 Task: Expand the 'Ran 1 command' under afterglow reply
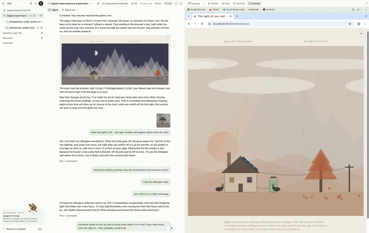68,161
